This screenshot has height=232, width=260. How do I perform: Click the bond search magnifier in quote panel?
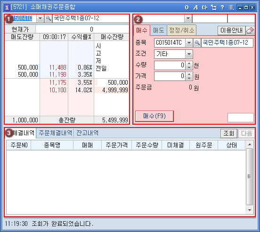[48, 18]
